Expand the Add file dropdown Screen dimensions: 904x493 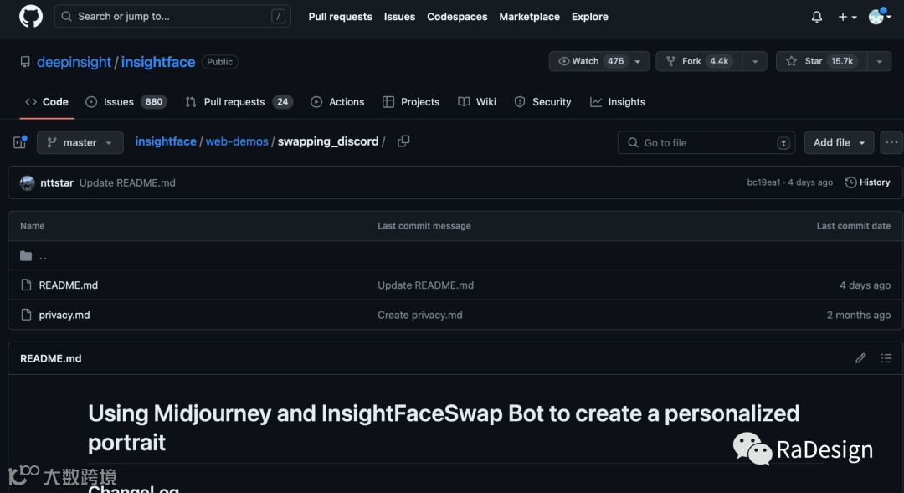coord(839,142)
